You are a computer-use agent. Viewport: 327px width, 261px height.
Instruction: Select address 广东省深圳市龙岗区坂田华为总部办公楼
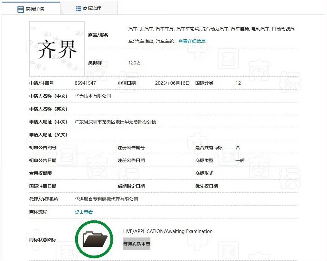coord(115,122)
